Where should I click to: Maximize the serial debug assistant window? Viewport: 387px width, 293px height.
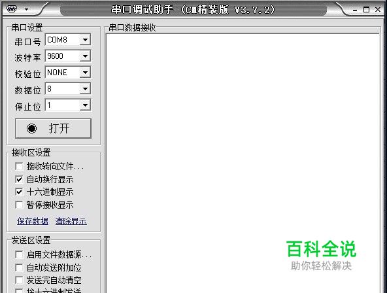pyautogui.click(x=366, y=10)
